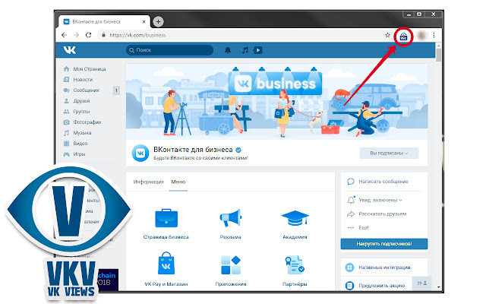Image resolution: width=486 pixels, height=304 pixels.
Task: Click the vk business cover banner
Action: [x=276, y=101]
